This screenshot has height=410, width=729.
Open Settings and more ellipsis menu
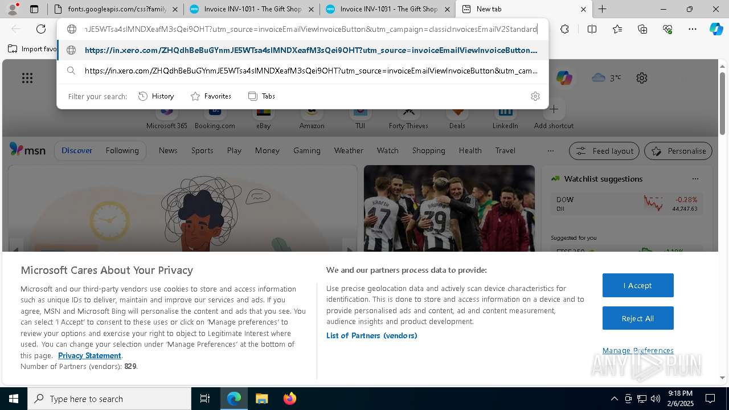tap(693, 29)
